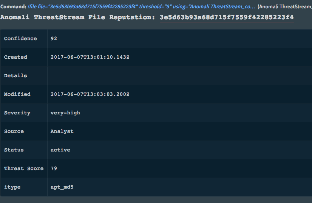Click the 'Source' row label
This screenshot has width=312, height=203.
tap(14, 131)
